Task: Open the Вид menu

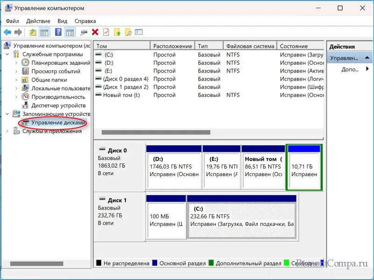Action: [x=62, y=21]
